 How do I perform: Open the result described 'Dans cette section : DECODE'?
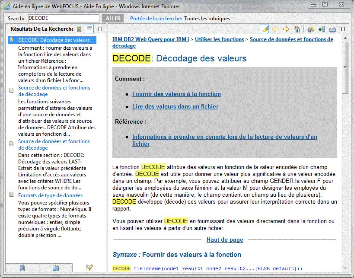(54, 144)
